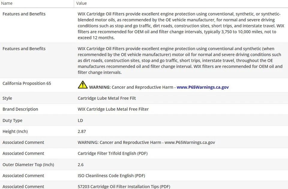The height and width of the screenshot is (189, 288).
Task: Select the Height (Inch) label
Action: tap(15, 132)
